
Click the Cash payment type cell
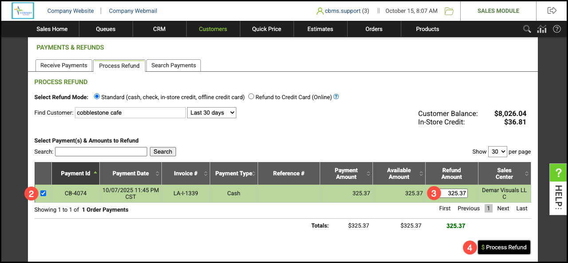click(x=234, y=193)
